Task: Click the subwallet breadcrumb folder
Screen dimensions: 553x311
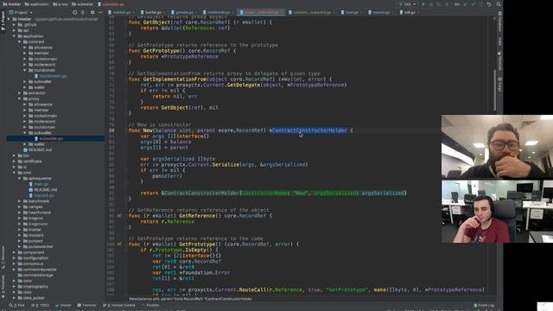Action: click(83, 4)
